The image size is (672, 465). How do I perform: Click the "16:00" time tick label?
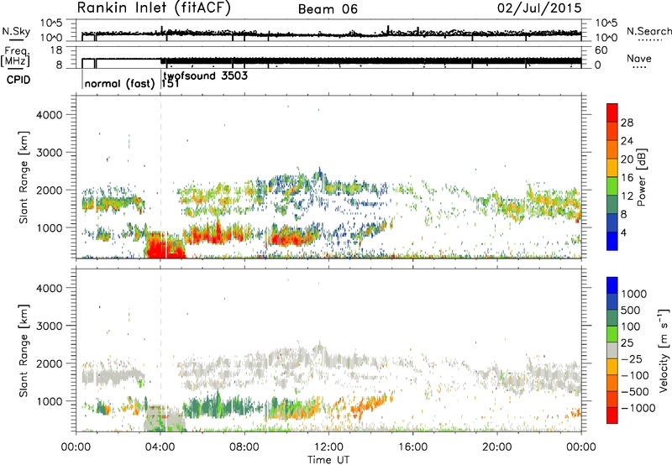[x=412, y=447]
